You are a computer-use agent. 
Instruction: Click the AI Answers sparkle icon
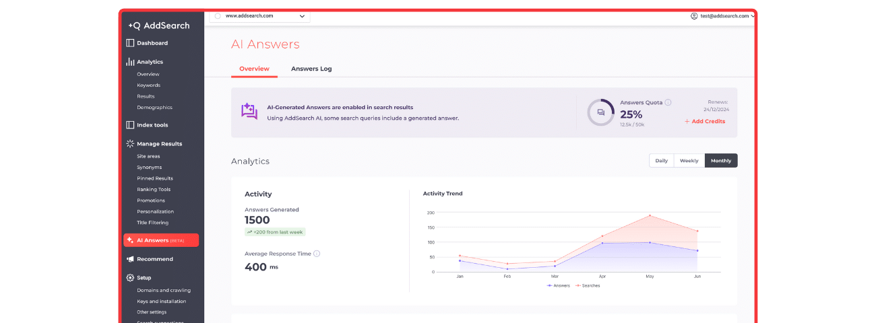coord(130,240)
